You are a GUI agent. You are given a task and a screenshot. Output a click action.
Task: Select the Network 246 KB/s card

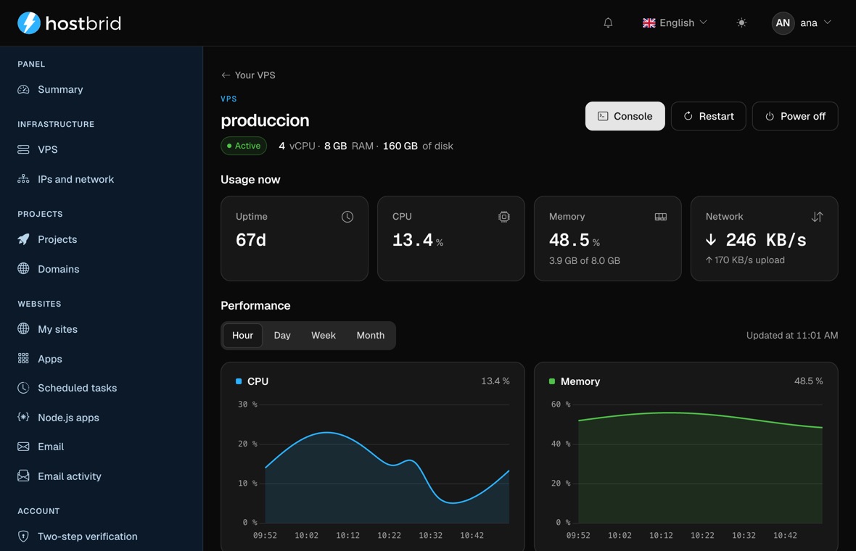pos(765,239)
